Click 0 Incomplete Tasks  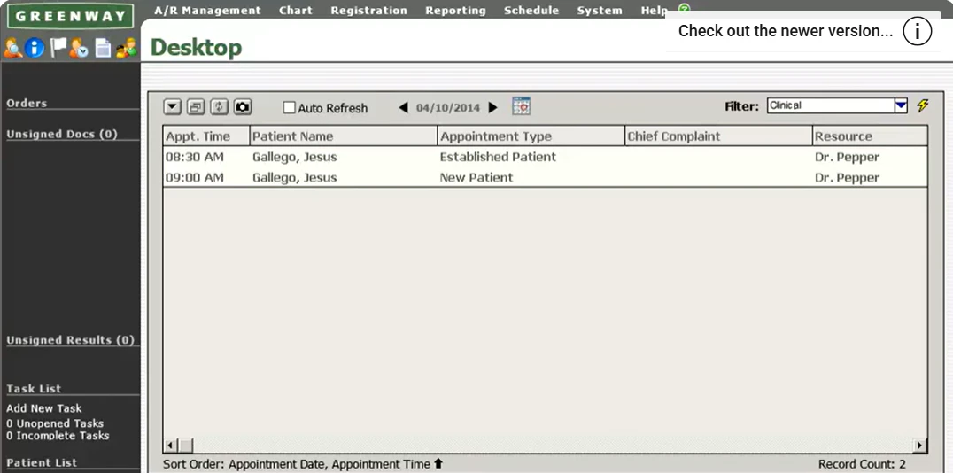tap(58, 435)
